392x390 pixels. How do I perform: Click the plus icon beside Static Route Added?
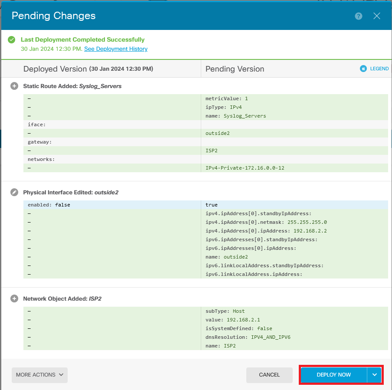click(x=14, y=86)
